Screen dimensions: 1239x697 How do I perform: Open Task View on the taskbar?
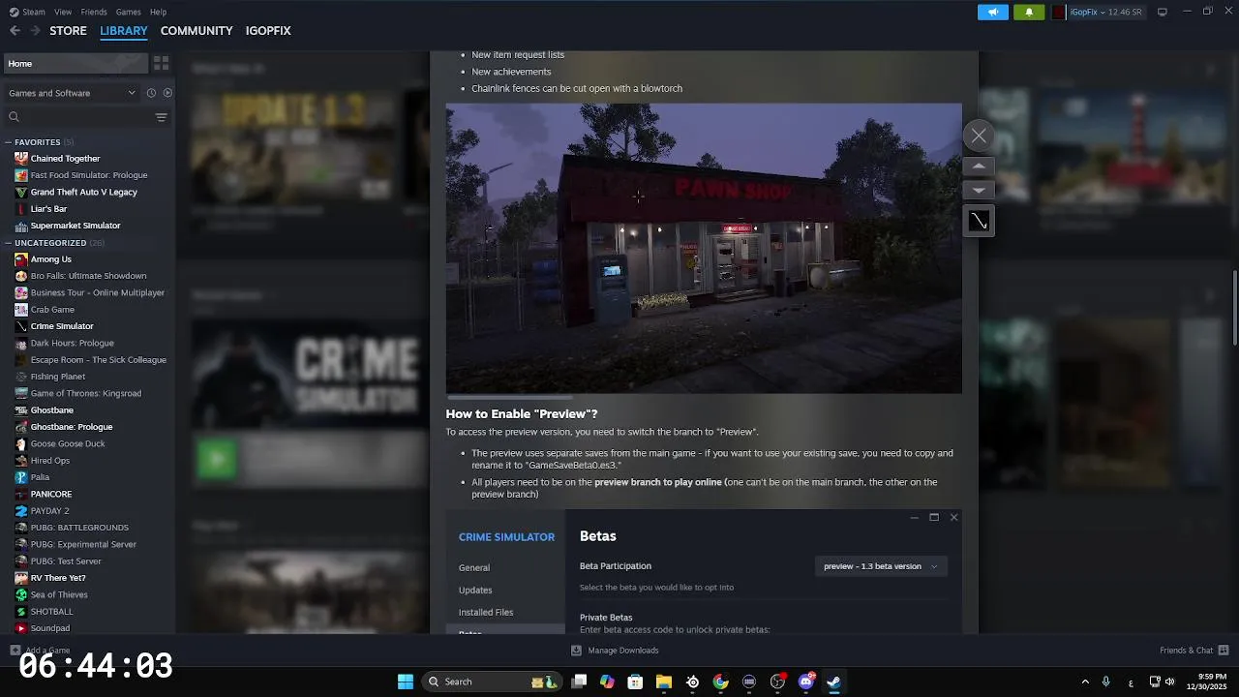[x=579, y=682]
